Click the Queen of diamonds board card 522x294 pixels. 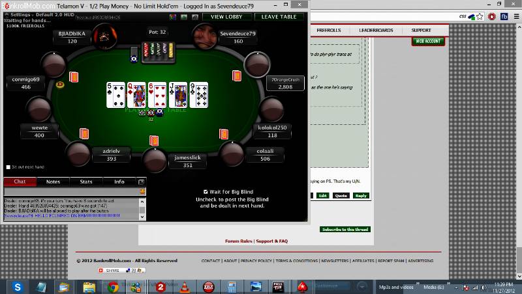pyautogui.click(x=136, y=95)
